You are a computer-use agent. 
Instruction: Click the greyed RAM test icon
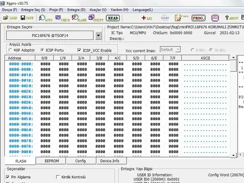click(165, 18)
